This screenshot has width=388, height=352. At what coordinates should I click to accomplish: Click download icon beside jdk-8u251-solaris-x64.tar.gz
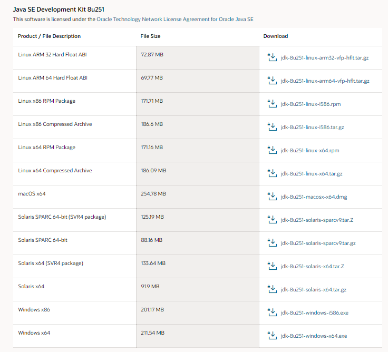(272, 289)
